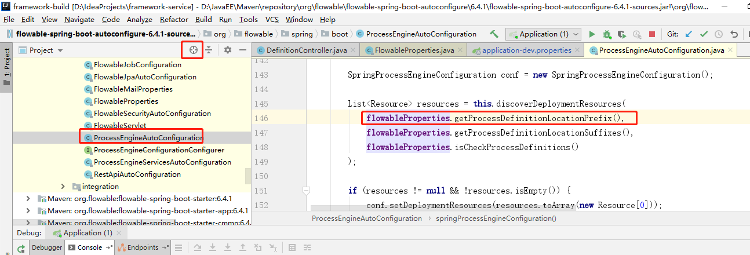Click the red Stop icon in the main toolbar
The image size is (750, 255).
(651, 34)
